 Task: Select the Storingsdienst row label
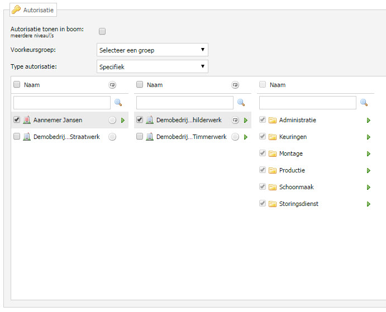(x=299, y=204)
